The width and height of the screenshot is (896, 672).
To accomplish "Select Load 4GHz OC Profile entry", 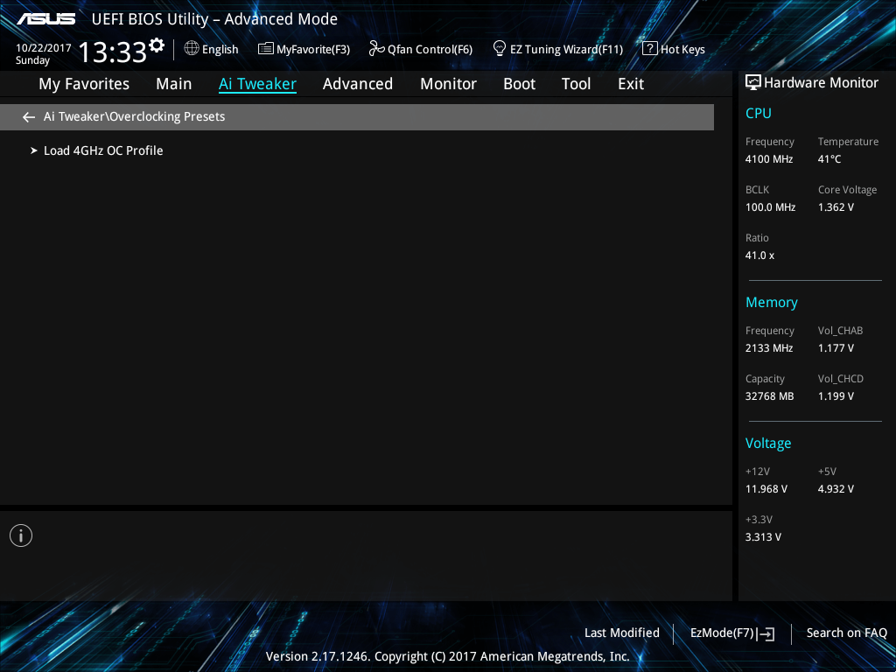I will click(x=103, y=150).
